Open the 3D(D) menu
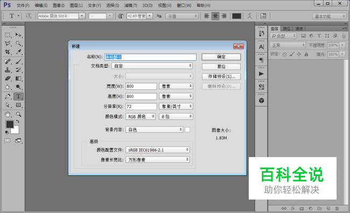 point(148,5)
